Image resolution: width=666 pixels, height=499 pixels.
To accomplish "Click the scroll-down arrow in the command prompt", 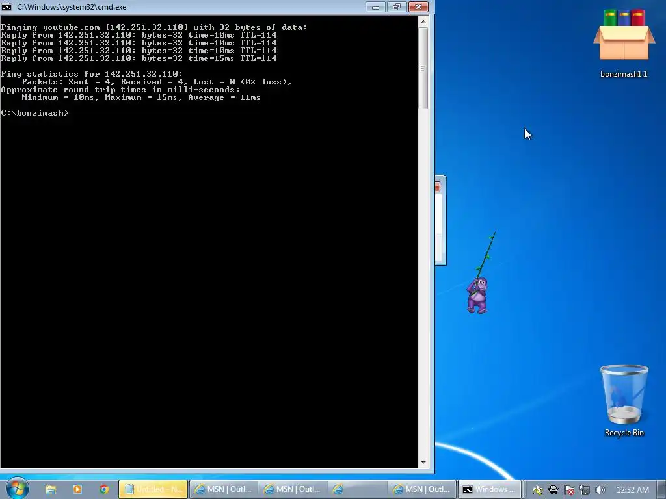I will tap(423, 463).
